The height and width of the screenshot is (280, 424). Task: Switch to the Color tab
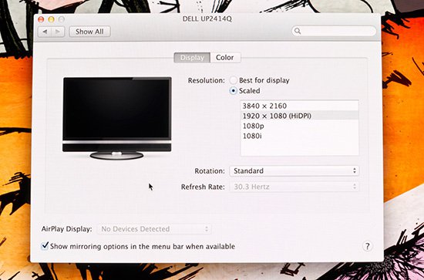click(x=224, y=58)
